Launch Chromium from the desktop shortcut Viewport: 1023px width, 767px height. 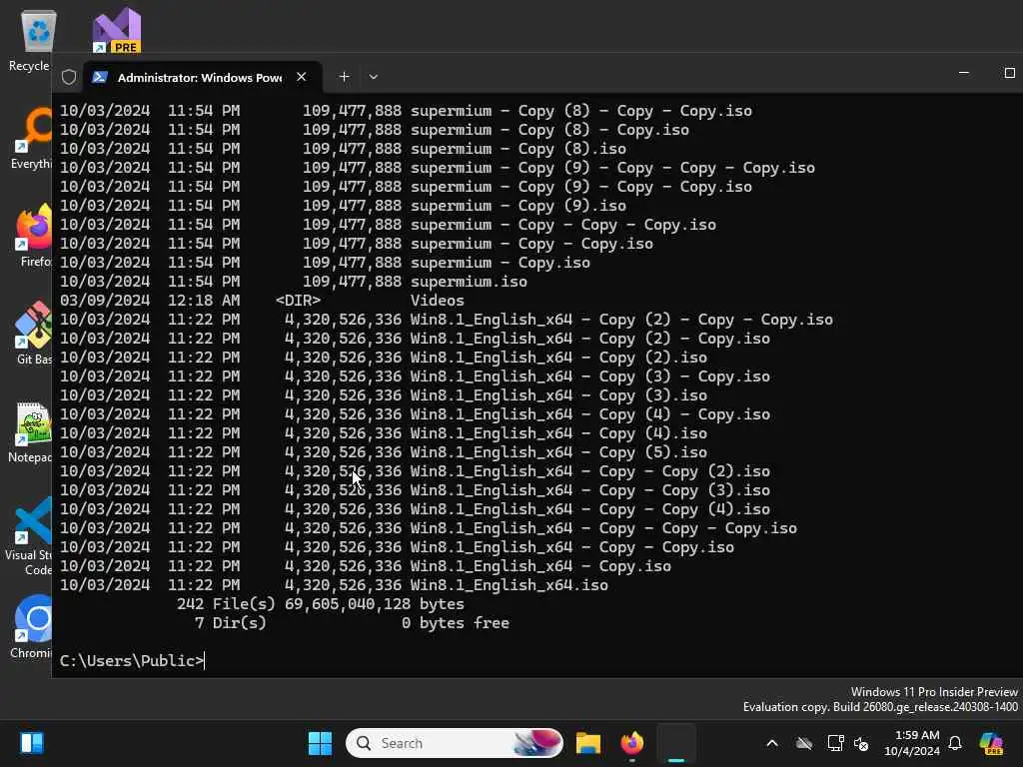[x=33, y=627]
